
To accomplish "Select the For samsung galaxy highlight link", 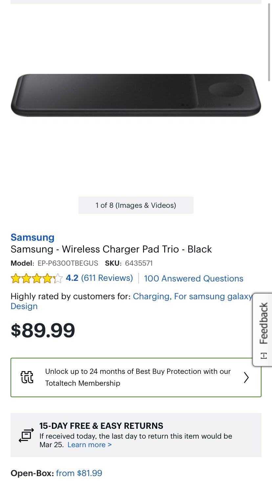I will [214, 297].
